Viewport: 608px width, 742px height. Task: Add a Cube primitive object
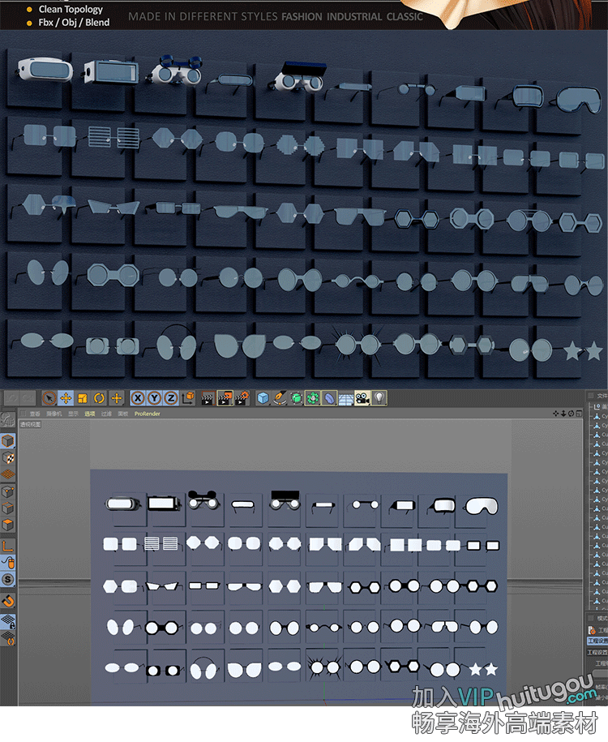(263, 398)
